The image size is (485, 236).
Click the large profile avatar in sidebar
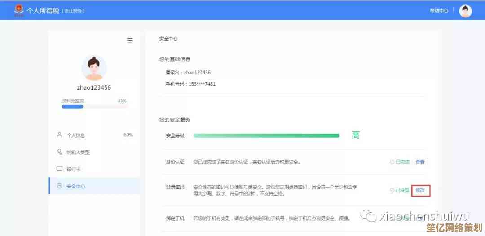(x=94, y=68)
